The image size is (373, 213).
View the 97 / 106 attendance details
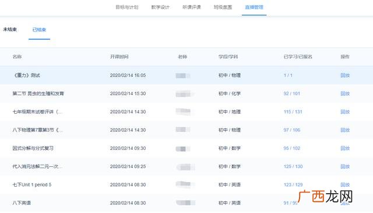[x=292, y=130]
